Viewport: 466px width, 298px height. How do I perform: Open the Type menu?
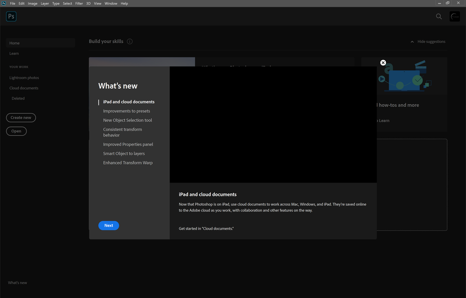click(56, 4)
